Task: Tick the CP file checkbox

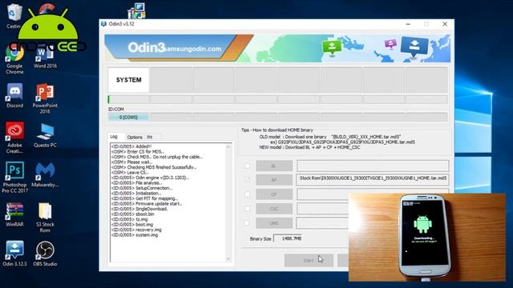Action: point(248,194)
